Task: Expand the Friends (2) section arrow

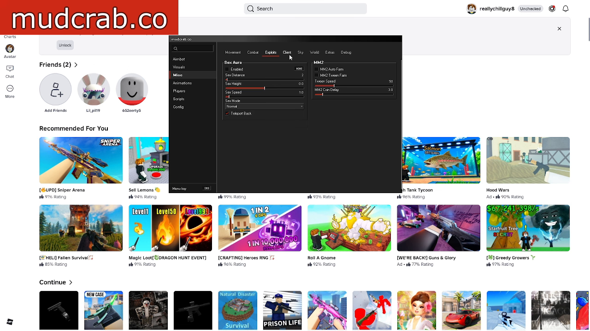Action: coord(76,65)
